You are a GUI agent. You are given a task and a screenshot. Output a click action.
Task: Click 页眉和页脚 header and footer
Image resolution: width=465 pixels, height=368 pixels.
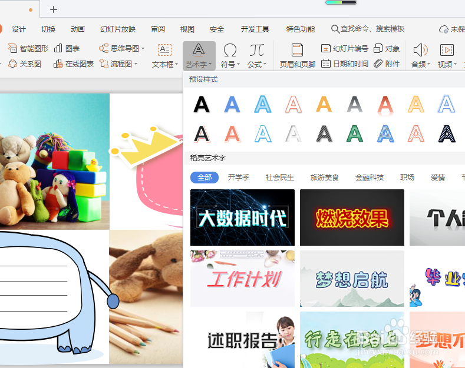tap(298, 56)
